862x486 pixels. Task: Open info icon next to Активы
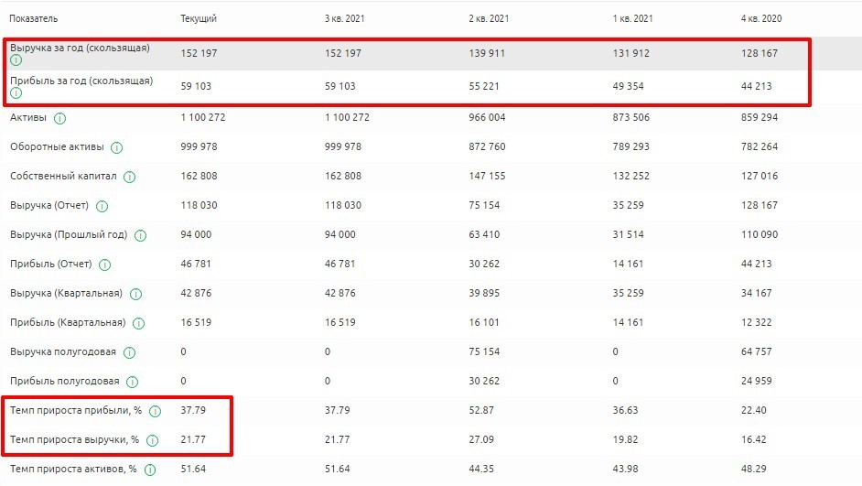click(59, 119)
